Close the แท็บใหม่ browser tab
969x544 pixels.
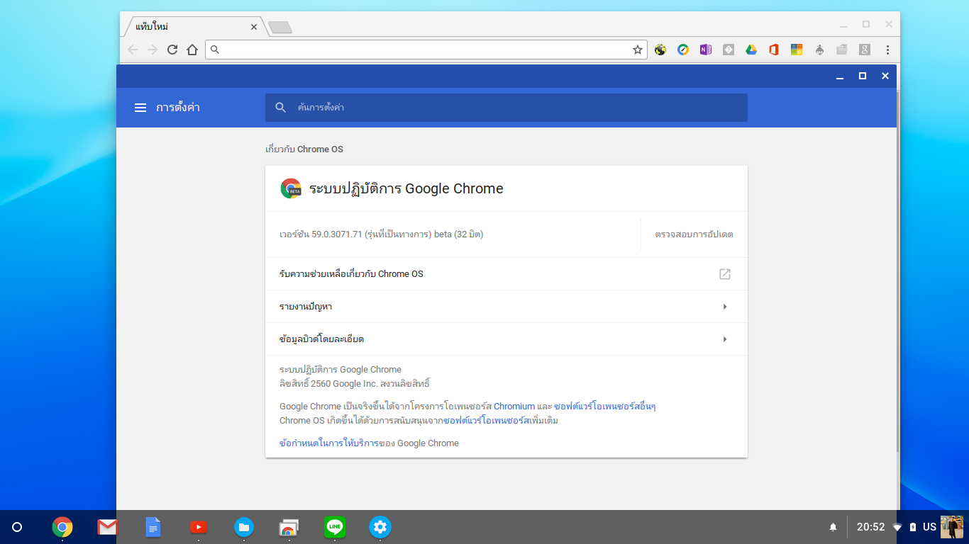(x=254, y=27)
